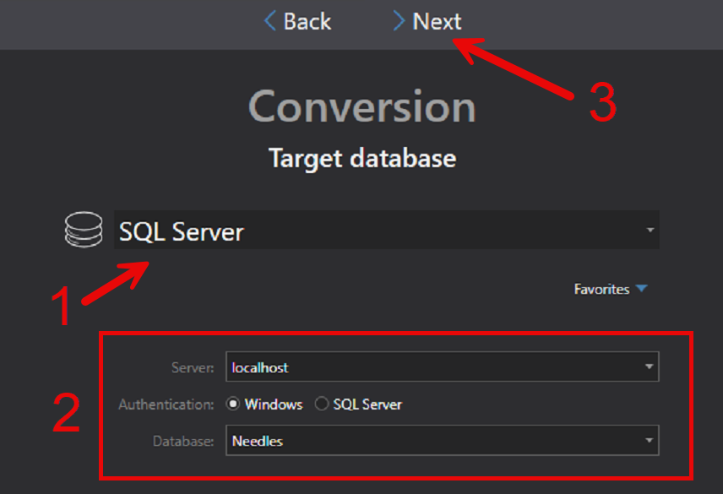Viewport: 723px width, 494px height.
Task: Select Windows authentication radio button
Action: click(233, 404)
